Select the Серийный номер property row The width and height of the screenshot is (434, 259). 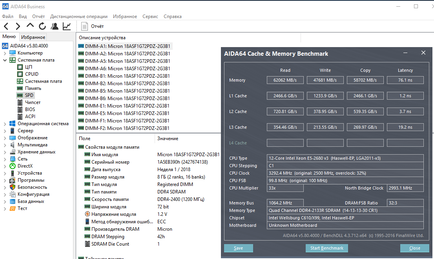[149, 162]
